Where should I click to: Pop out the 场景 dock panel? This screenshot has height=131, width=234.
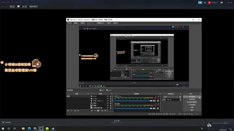tap(88, 94)
